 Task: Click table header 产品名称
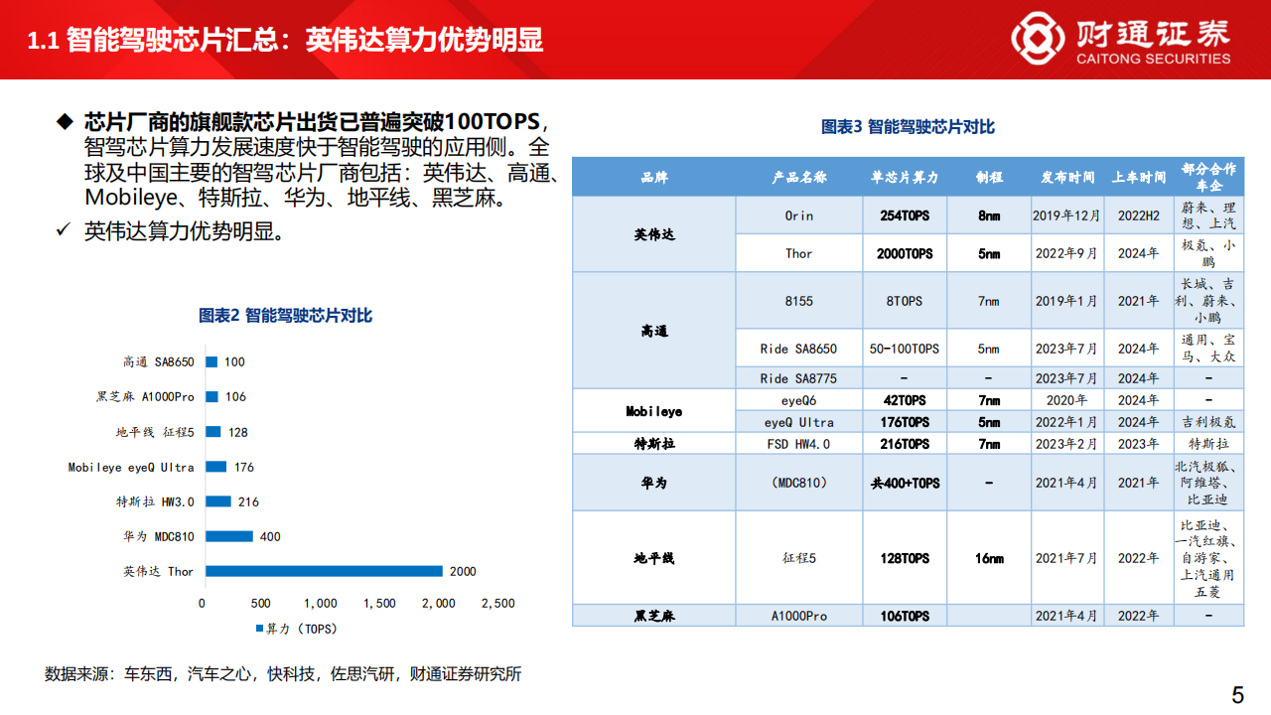(x=799, y=177)
